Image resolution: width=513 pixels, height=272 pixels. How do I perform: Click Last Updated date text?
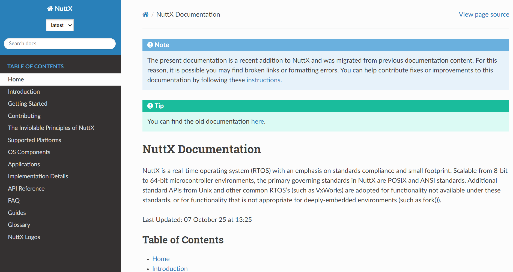click(x=197, y=220)
